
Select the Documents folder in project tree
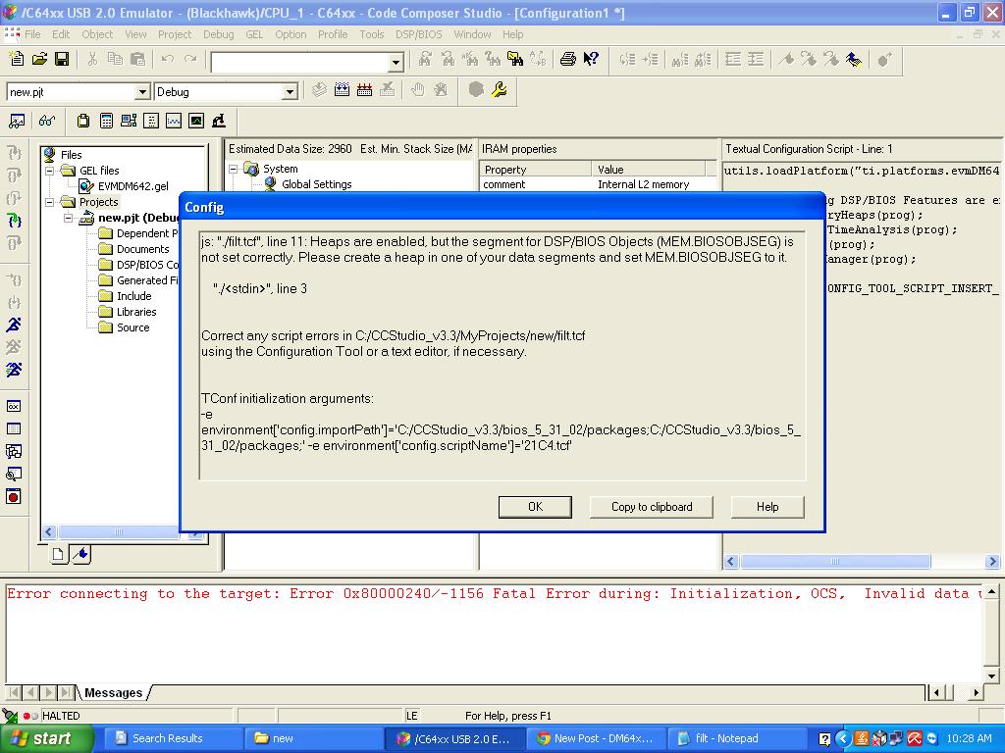[143, 249]
